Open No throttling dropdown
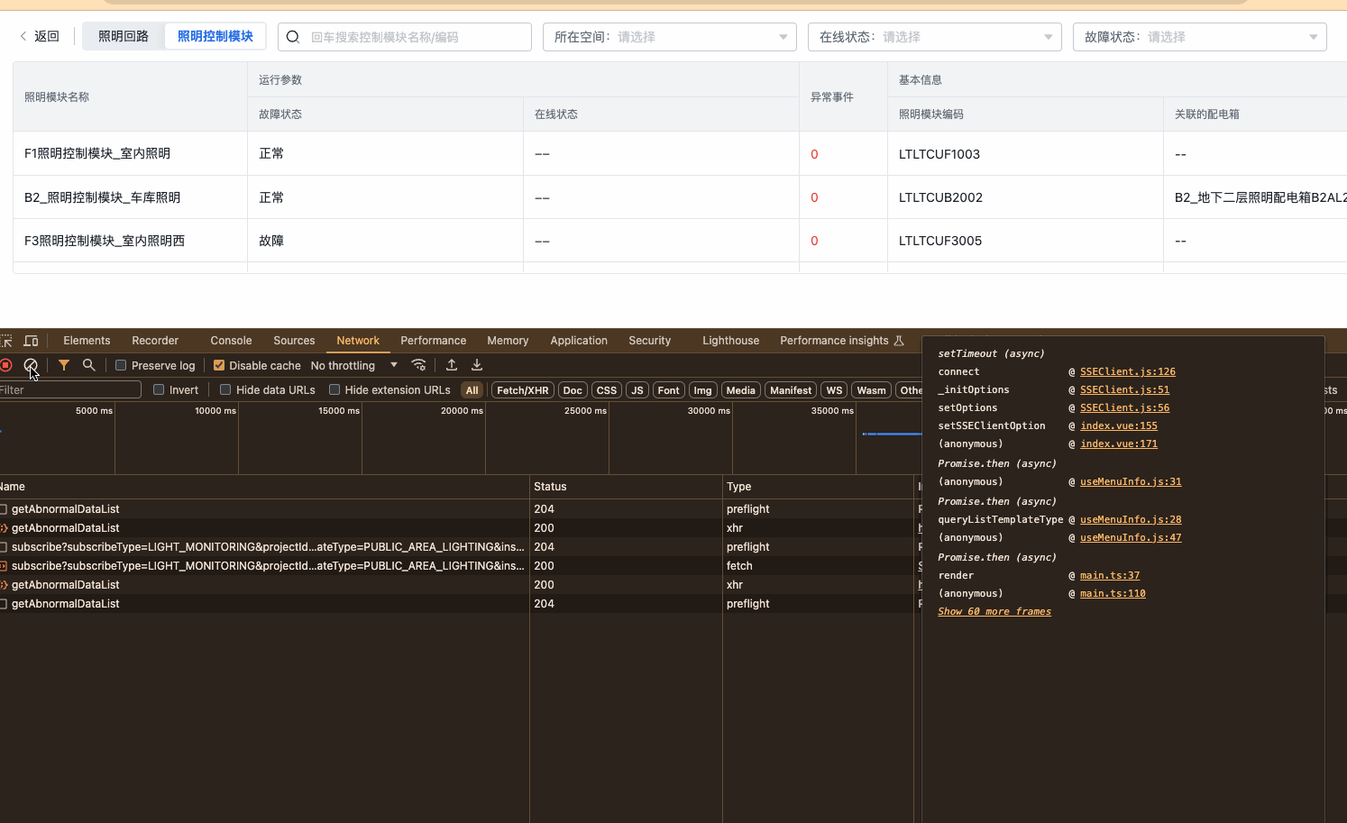This screenshot has height=823, width=1347. 354,365
